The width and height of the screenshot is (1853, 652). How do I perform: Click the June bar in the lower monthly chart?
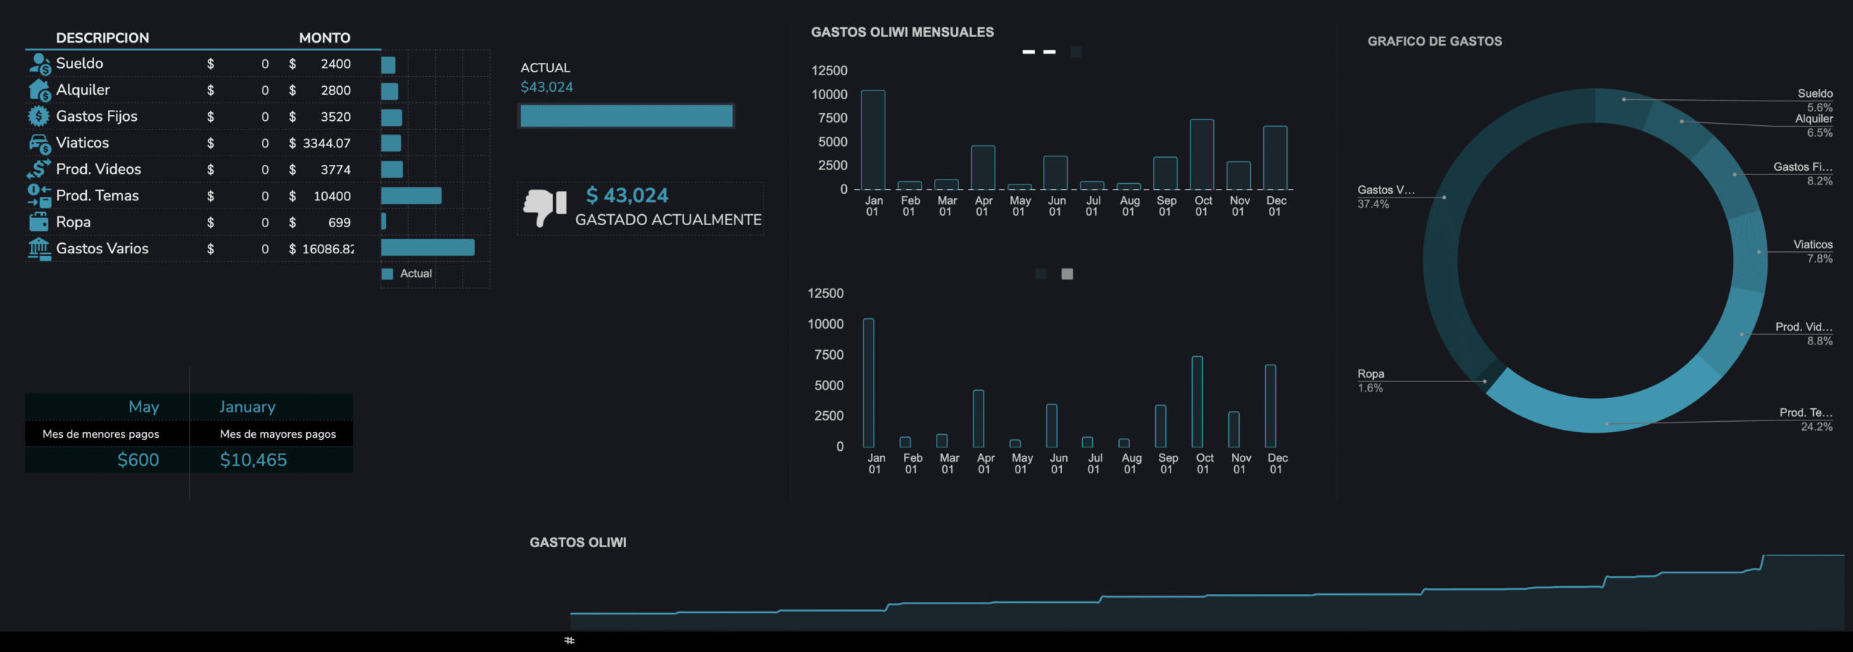click(x=1052, y=426)
